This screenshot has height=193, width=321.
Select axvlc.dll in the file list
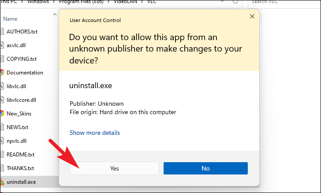[16, 45]
